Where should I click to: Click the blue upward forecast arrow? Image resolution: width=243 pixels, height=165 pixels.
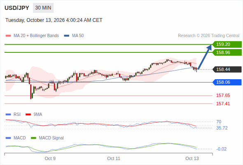tap(205, 57)
